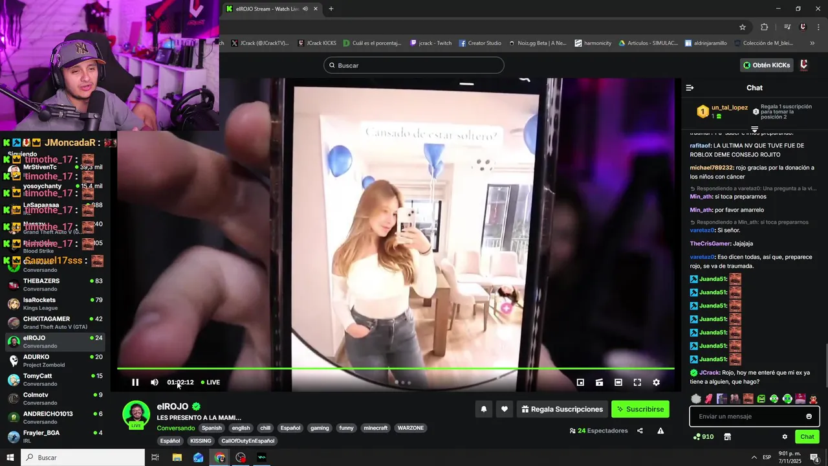
Task: Open Windows Start menu
Action: 10,458
